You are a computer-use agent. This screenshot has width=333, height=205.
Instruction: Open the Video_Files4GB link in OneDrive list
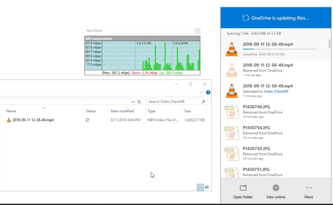coord(276,92)
